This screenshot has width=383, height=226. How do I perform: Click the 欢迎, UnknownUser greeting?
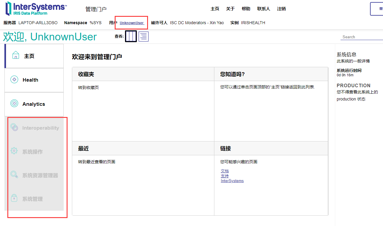pos(50,37)
